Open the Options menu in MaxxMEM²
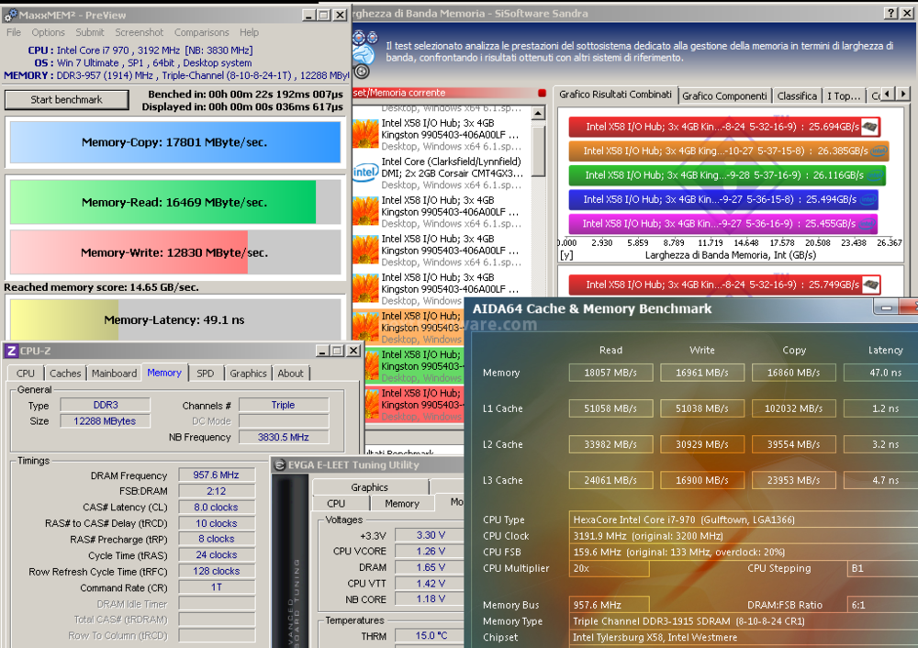The width and height of the screenshot is (918, 648). (x=48, y=32)
